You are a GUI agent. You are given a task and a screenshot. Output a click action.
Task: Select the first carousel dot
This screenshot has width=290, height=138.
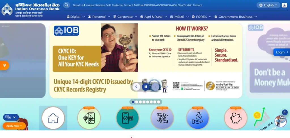(133, 102)
